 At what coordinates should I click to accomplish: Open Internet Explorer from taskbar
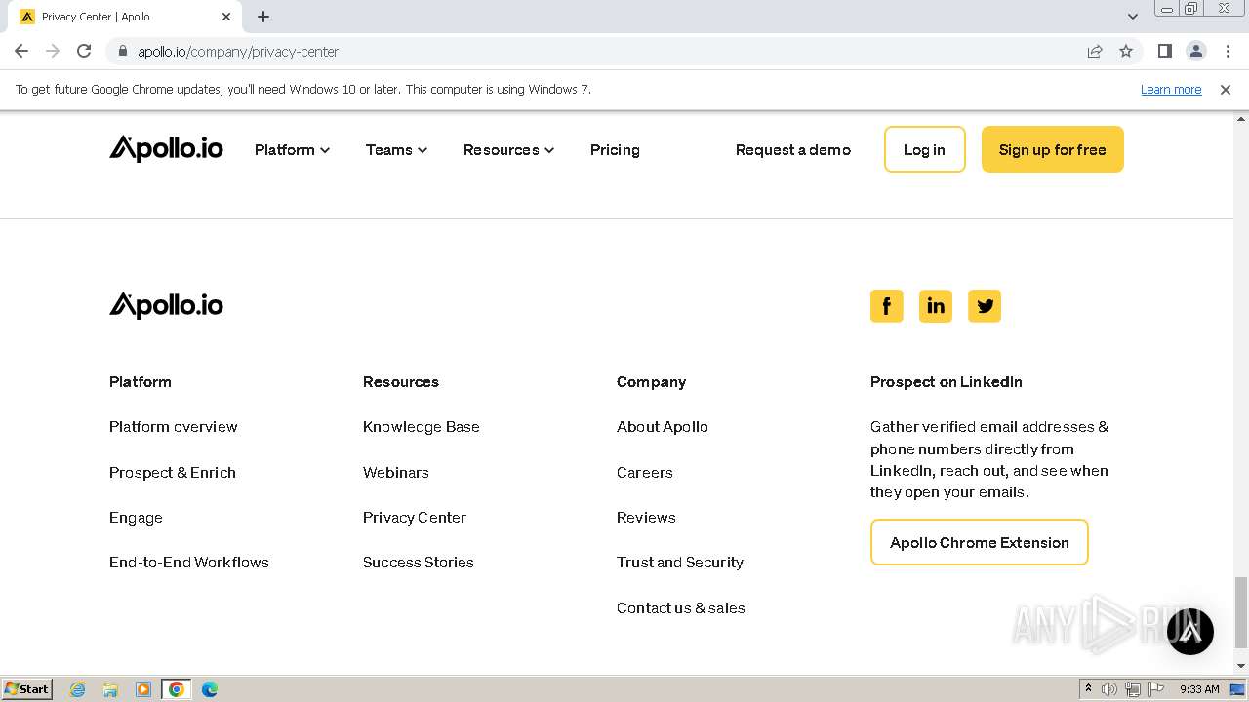tap(78, 689)
